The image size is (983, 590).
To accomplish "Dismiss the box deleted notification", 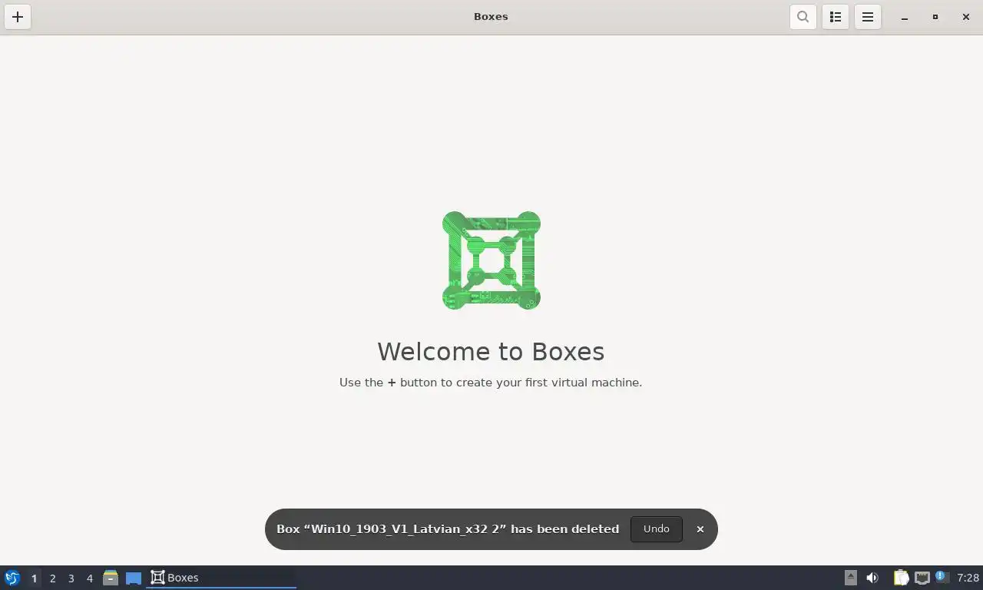I will pos(700,529).
